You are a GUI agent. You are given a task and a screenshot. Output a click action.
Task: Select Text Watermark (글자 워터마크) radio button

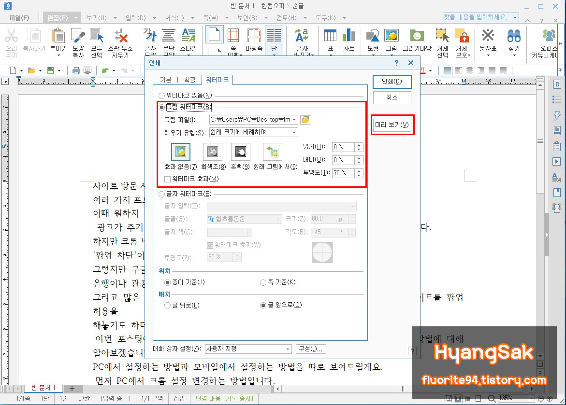coord(162,195)
